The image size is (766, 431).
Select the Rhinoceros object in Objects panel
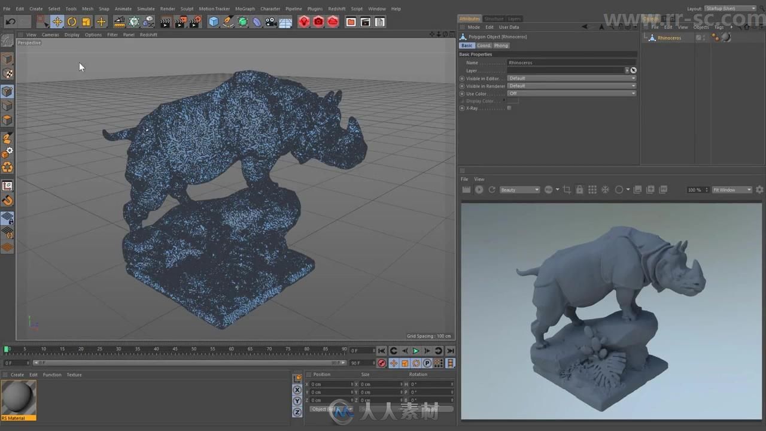669,38
